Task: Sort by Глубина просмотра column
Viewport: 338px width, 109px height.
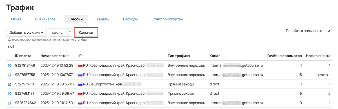Action: pos(284,56)
